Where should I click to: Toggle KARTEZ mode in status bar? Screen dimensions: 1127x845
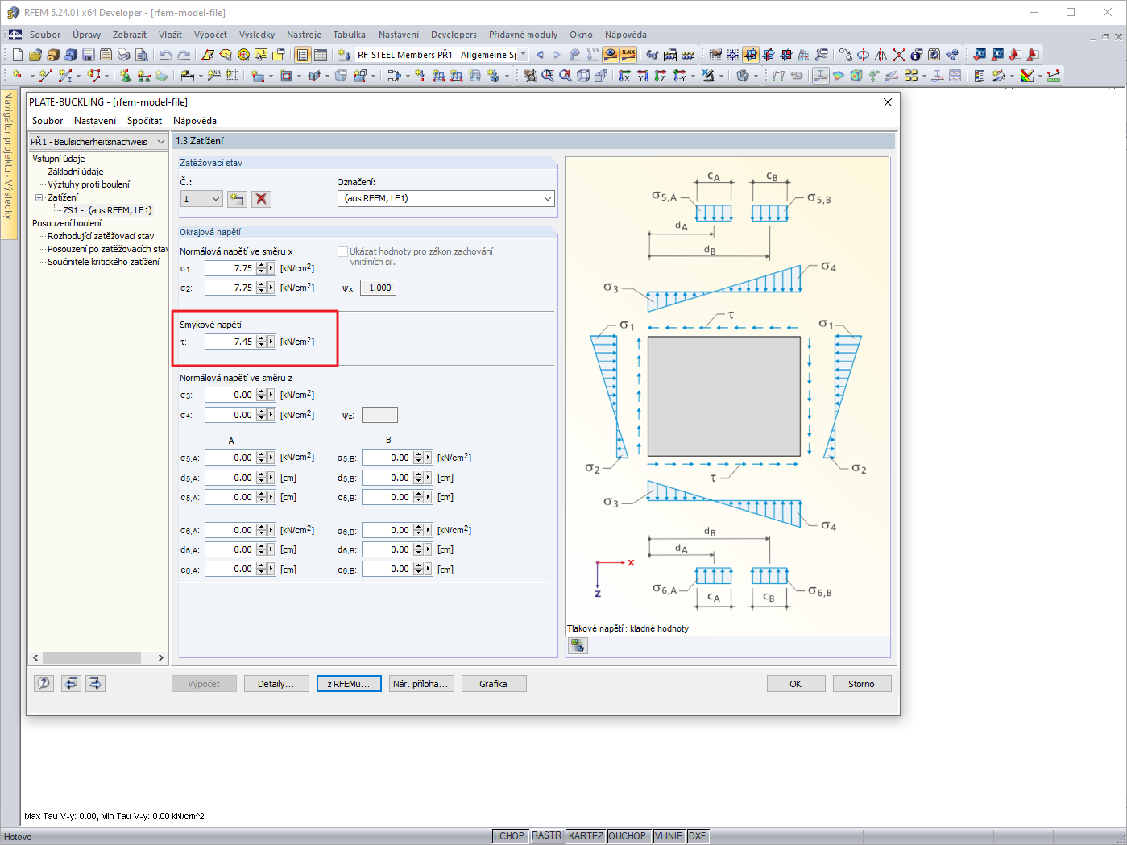(x=586, y=836)
